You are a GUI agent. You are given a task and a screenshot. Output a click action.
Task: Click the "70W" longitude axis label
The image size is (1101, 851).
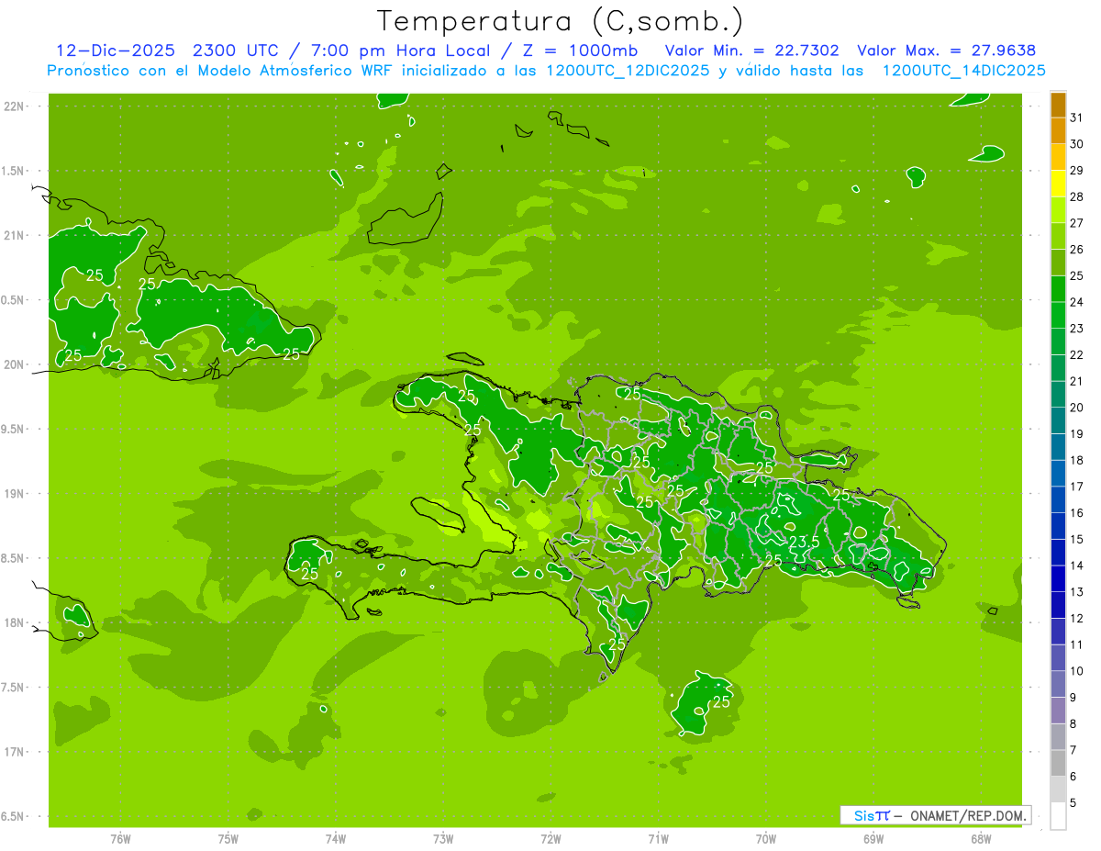[x=765, y=839]
